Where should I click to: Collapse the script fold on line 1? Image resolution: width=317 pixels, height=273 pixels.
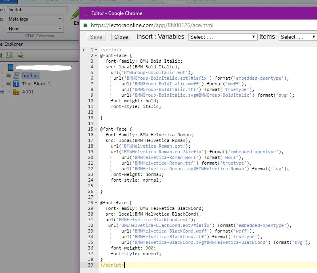pos(96,50)
